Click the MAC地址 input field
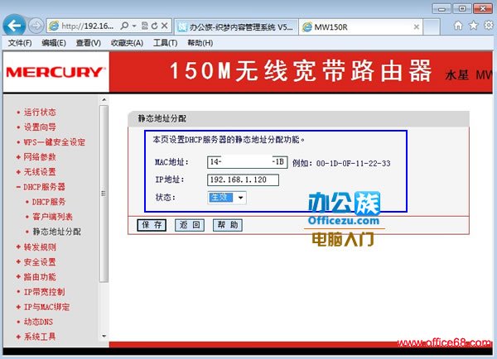The width and height of the screenshot is (497, 359). (x=247, y=162)
